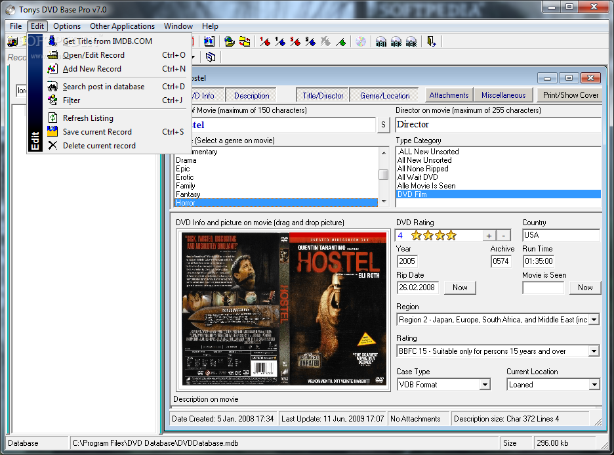
Task: Click the greyed-out flag toolbar icon
Action: [x=325, y=41]
